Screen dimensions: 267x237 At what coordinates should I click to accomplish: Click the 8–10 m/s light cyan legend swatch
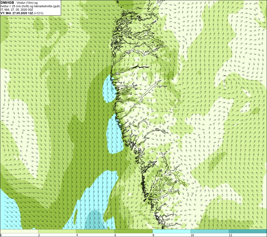pos(172,231)
